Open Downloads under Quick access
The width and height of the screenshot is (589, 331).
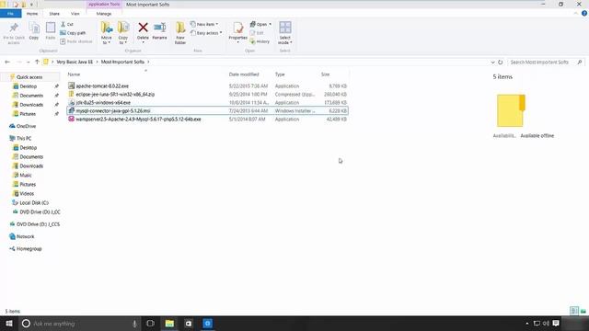pos(31,105)
